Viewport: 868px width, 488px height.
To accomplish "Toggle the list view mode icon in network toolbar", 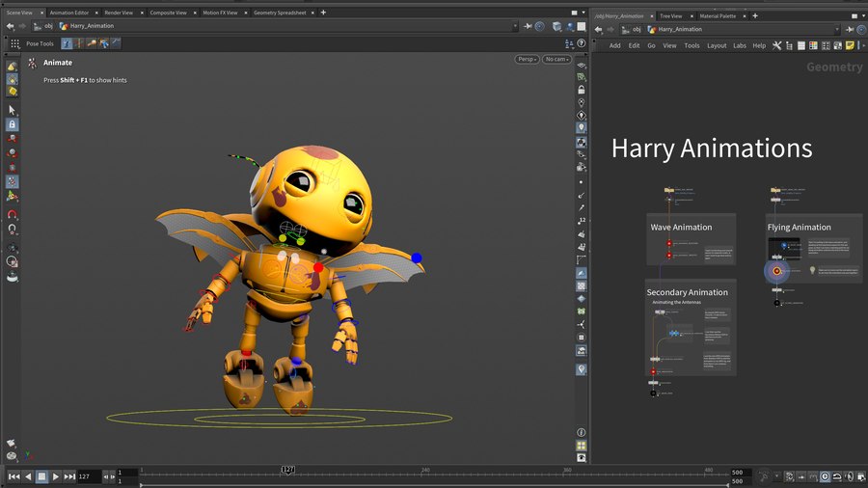I will point(801,45).
